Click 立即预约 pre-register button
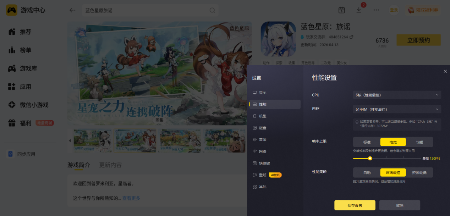The width and height of the screenshot is (450, 216). tap(418, 40)
